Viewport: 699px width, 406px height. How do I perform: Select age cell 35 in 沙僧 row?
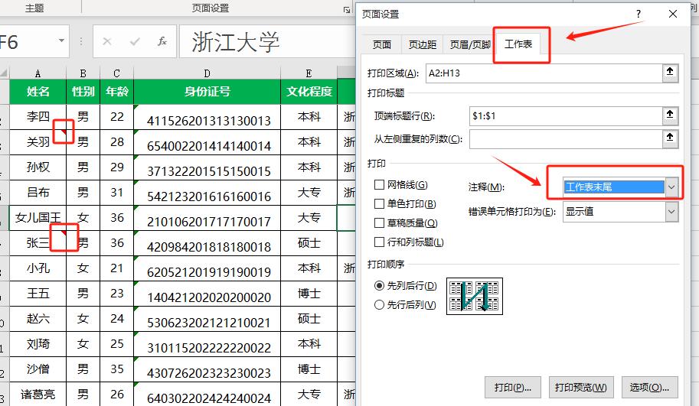tap(117, 369)
